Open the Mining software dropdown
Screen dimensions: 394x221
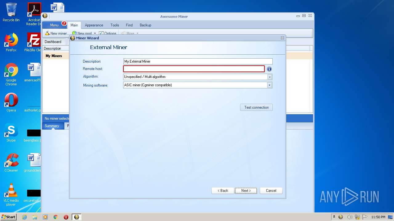click(270, 85)
